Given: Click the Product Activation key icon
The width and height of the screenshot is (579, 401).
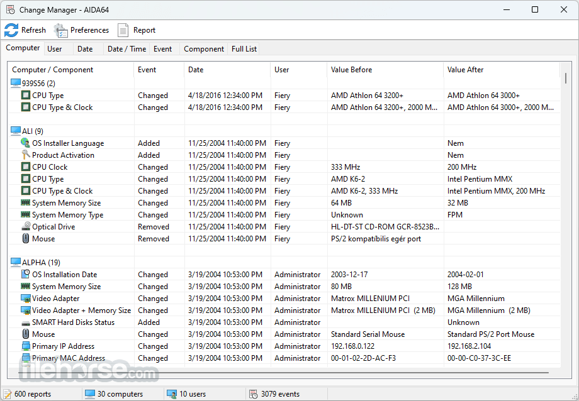Looking at the screenshot, I should click(x=25, y=155).
